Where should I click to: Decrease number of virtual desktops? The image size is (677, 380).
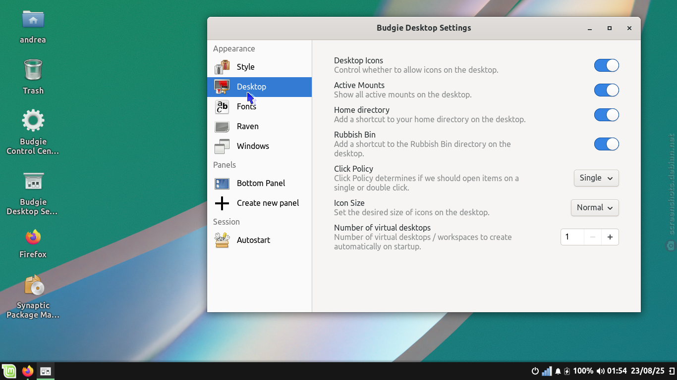click(x=593, y=237)
